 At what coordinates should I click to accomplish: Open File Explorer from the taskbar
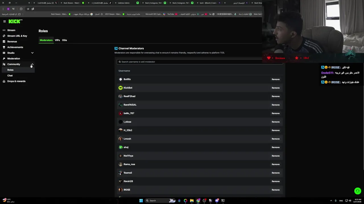click(192, 201)
